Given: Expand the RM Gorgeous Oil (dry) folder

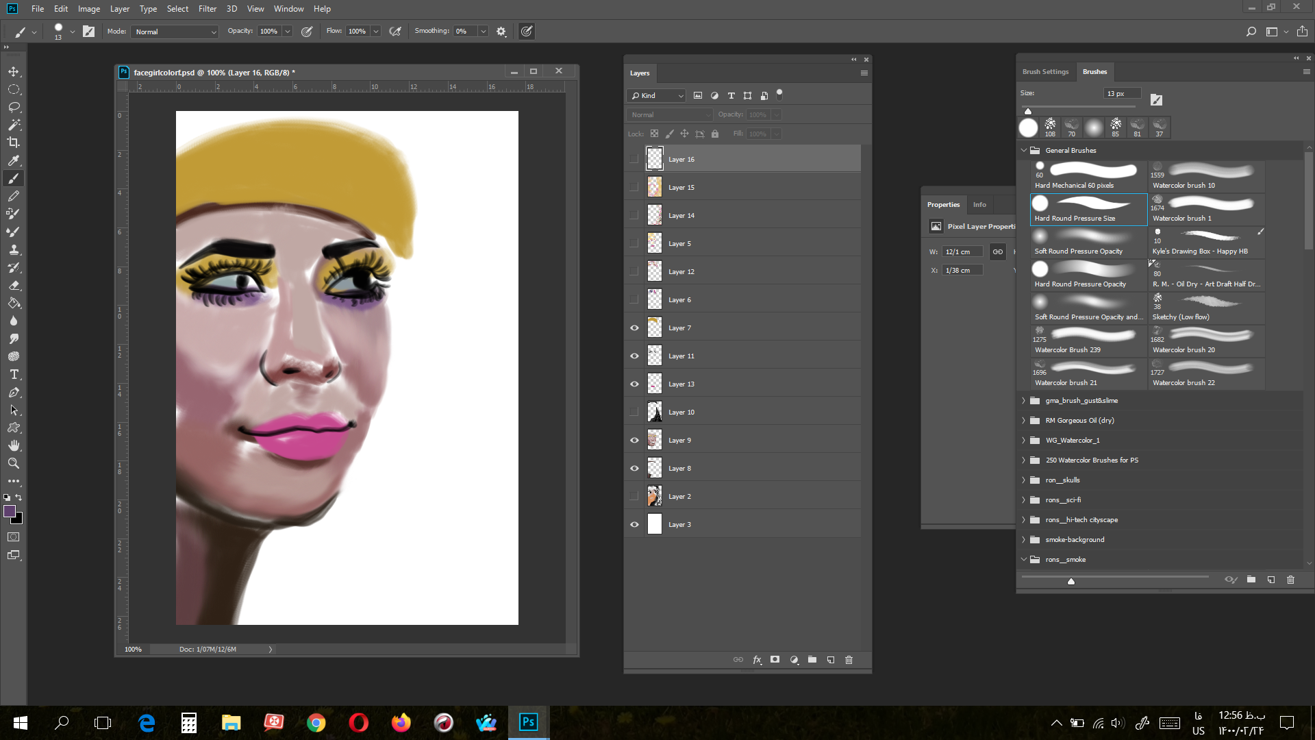Looking at the screenshot, I should (1024, 421).
